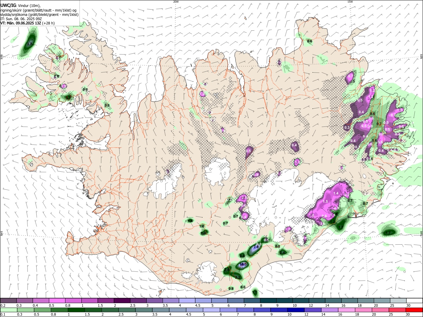Pick the light pink 16 rain swatch
The width and height of the screenshot is (423, 317).
pyautogui.click(x=347, y=310)
